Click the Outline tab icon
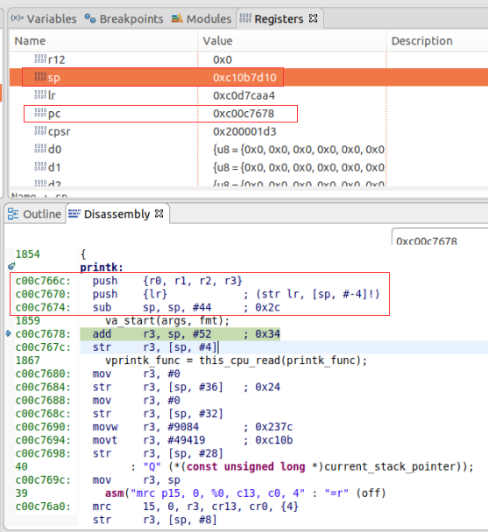The image size is (488, 532). pos(13,213)
